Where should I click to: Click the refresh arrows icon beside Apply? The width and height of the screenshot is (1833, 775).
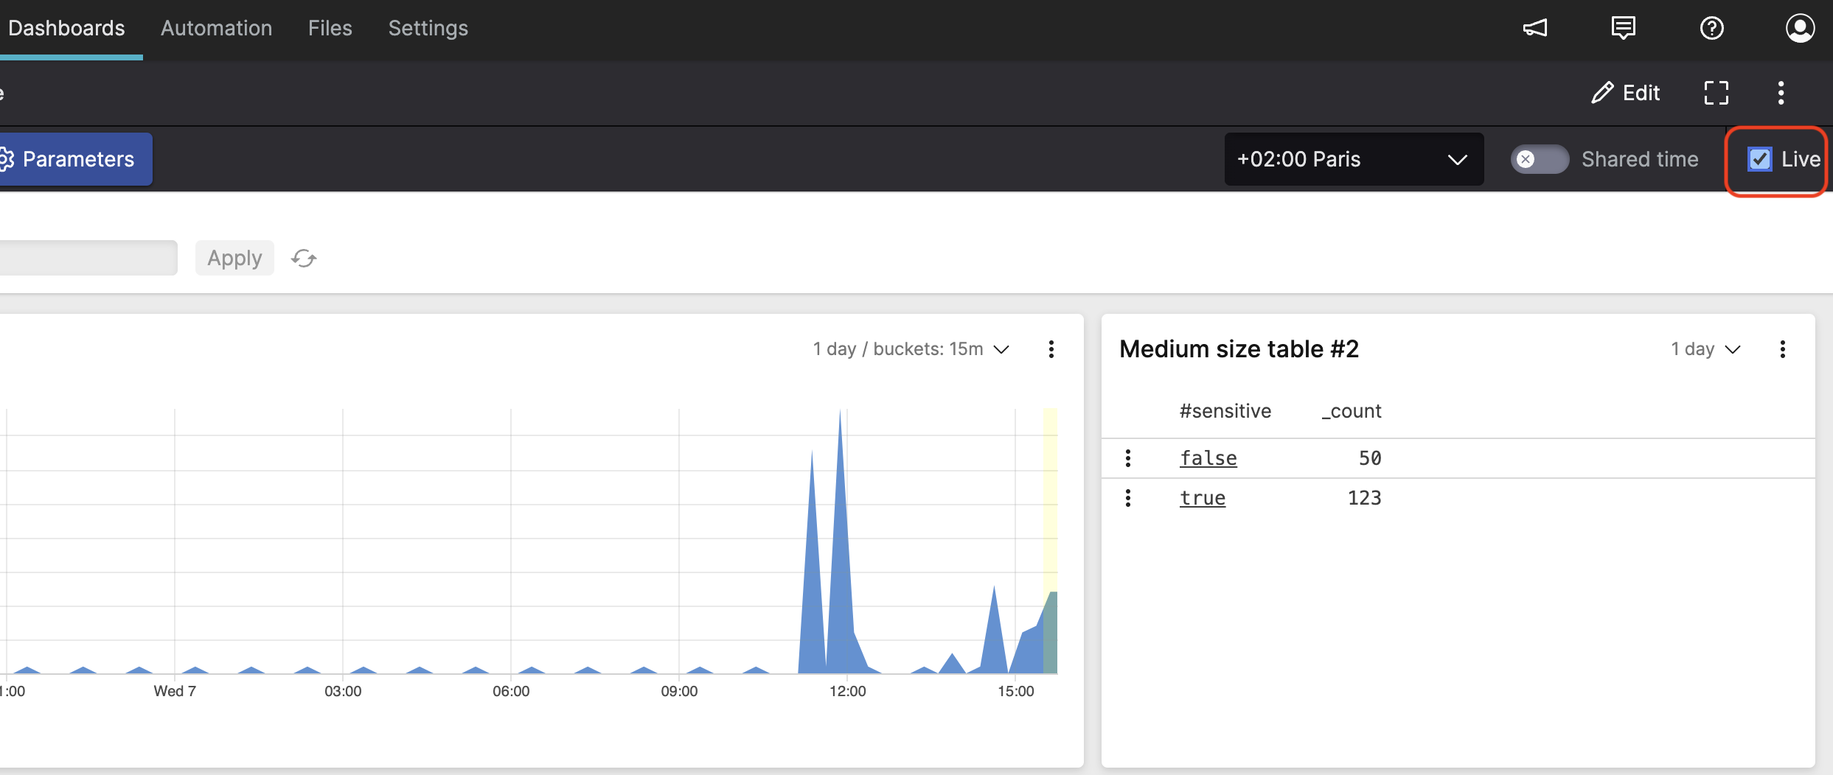(x=304, y=258)
